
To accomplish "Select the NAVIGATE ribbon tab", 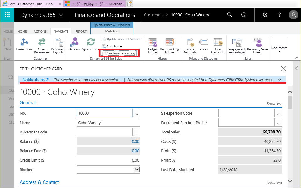I will (x=61, y=31).
